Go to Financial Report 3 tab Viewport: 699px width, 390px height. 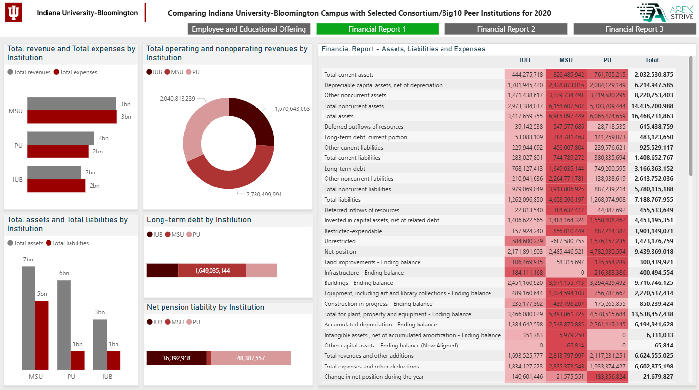tap(634, 29)
